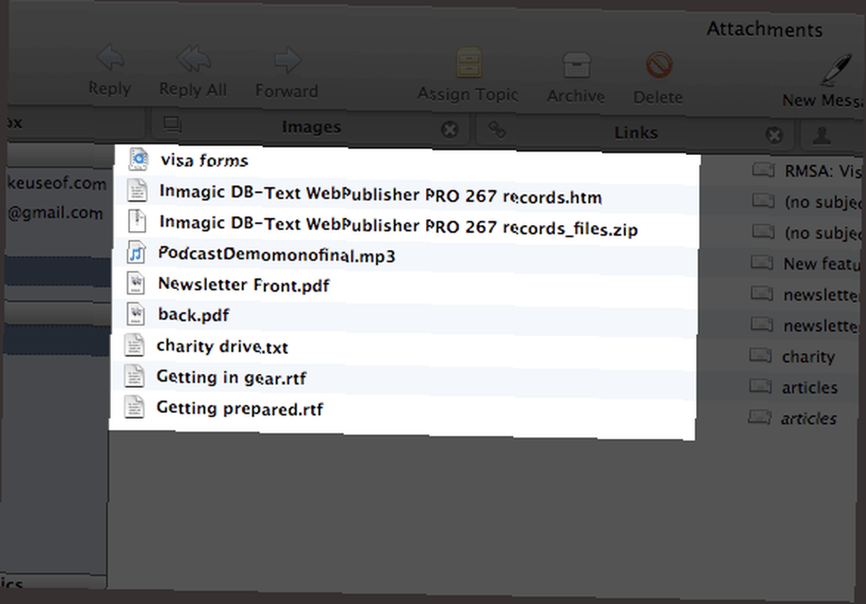
Task: Click the Forward label
Action: click(287, 91)
